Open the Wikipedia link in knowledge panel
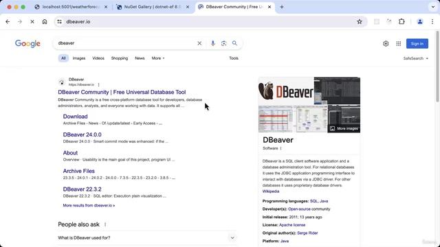 [271, 191]
